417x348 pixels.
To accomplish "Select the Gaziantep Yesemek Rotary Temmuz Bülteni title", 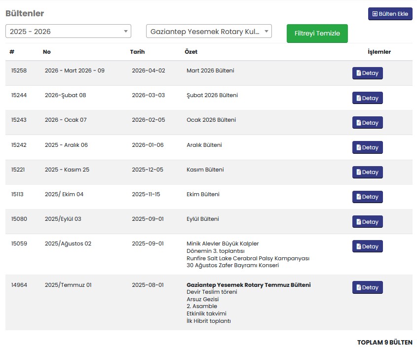I will coord(248,285).
